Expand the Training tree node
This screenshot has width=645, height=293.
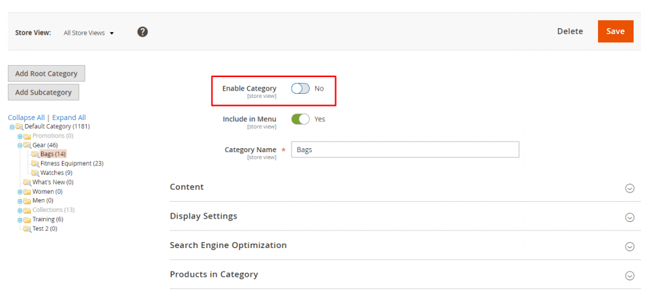19,220
